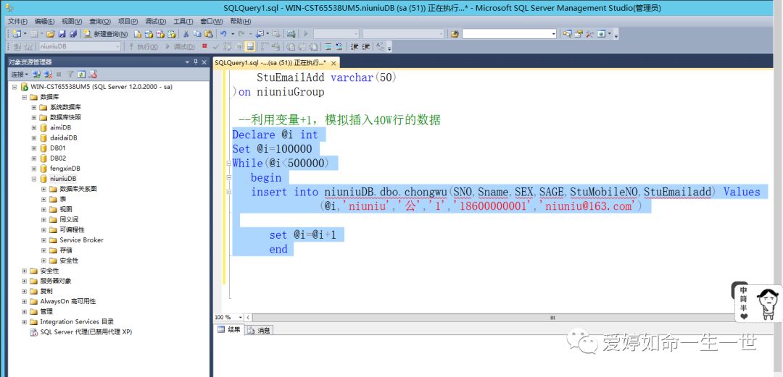Close the SQLQuery1.sql tab

333,63
